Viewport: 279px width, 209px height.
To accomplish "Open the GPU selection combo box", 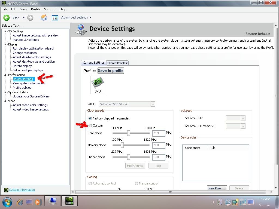I will coord(127,104).
